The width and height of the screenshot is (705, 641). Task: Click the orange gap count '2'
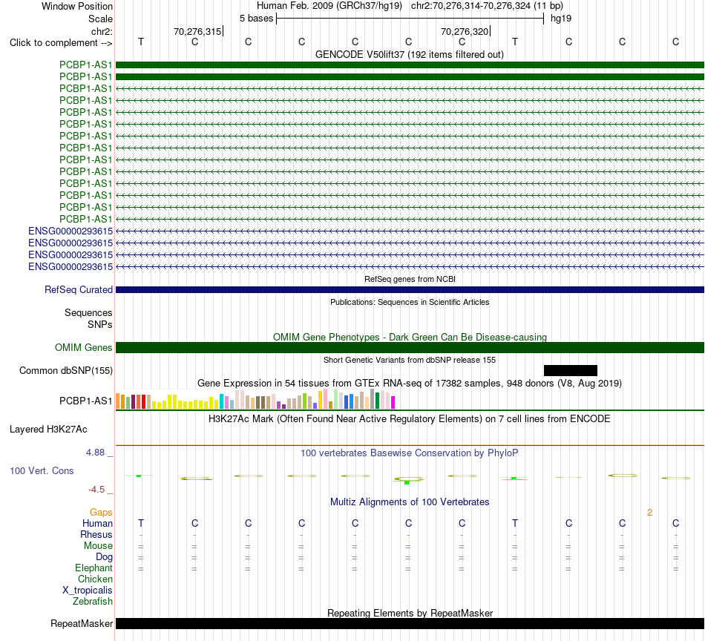649,513
